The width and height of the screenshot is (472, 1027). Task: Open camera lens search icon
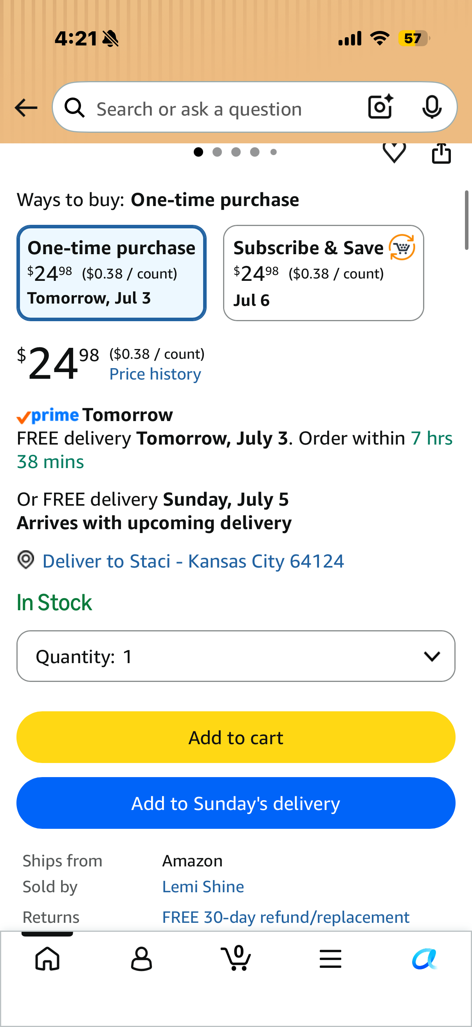click(380, 107)
